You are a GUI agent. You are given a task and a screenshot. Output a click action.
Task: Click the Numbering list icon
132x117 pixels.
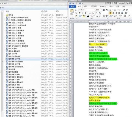point(115,10)
